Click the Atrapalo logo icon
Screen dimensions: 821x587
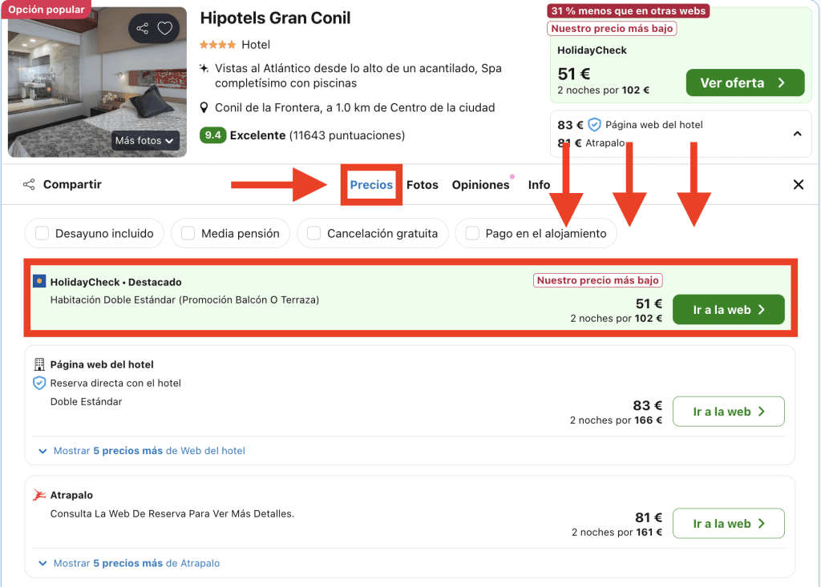click(38, 496)
